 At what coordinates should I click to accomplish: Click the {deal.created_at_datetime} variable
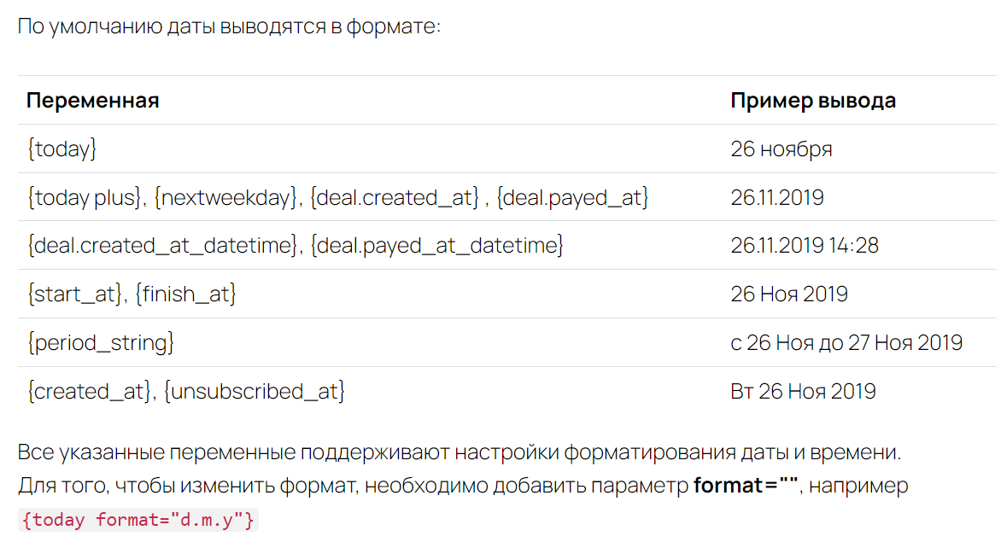162,245
